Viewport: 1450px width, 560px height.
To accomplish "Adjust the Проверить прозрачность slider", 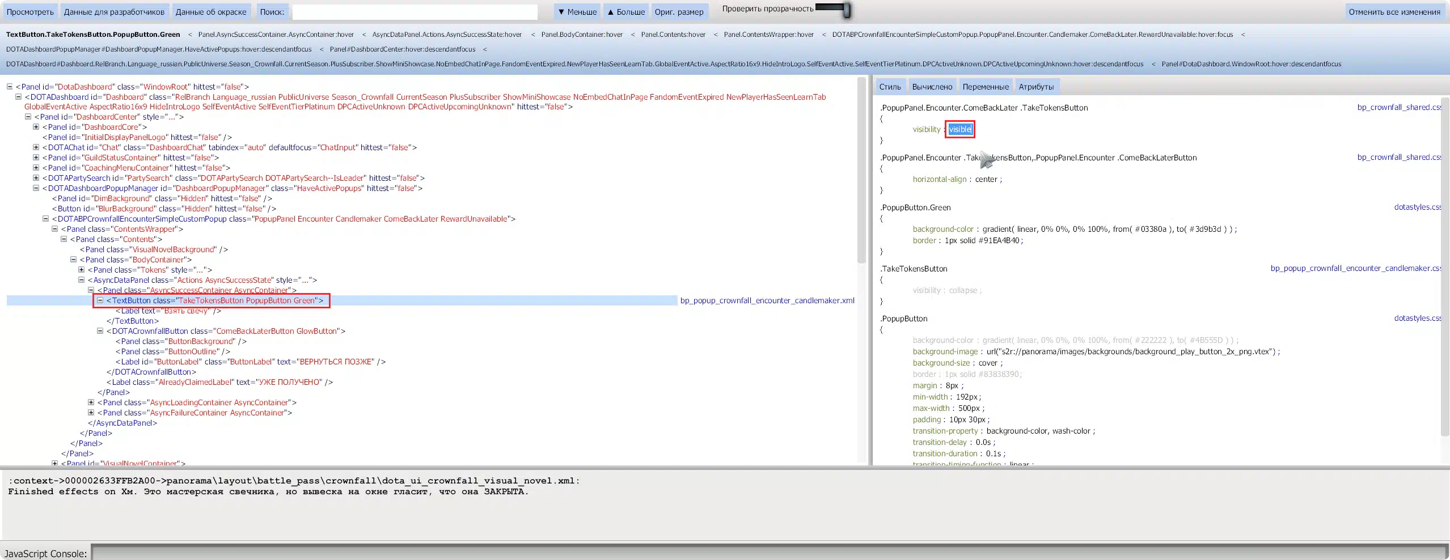I will (846, 10).
